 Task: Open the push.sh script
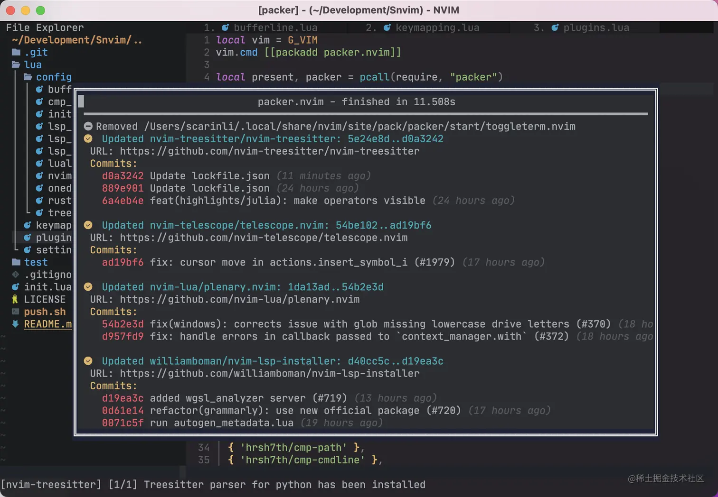pyautogui.click(x=45, y=311)
